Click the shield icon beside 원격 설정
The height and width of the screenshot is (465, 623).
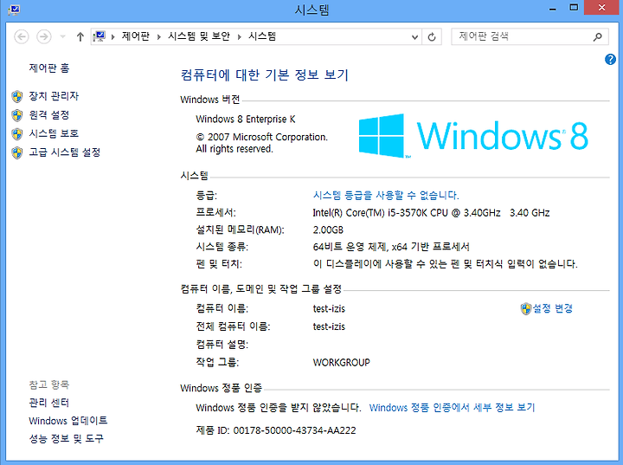point(17,115)
